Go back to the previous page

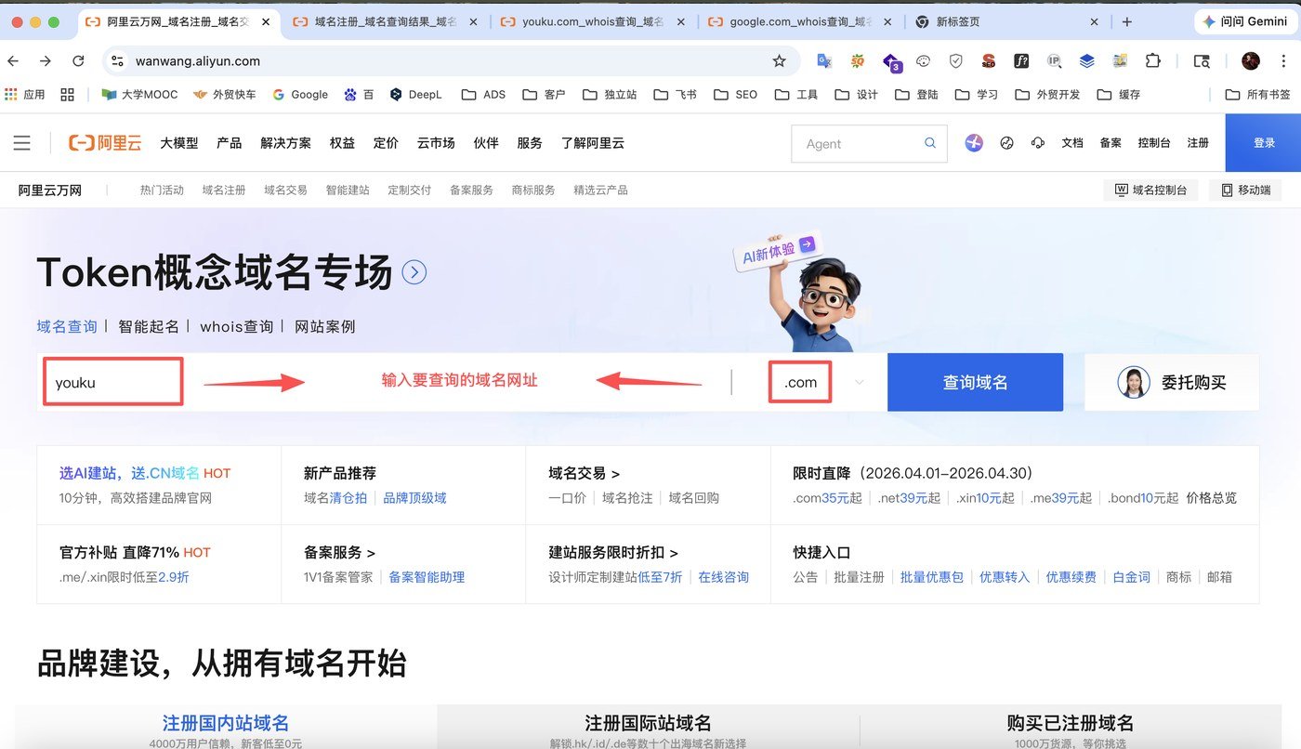click(x=12, y=61)
